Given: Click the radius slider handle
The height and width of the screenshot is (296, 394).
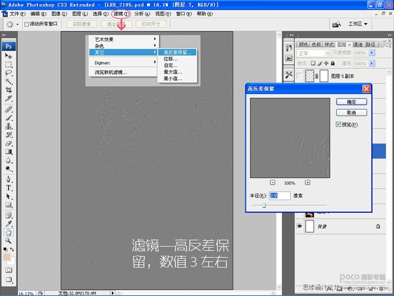Looking at the screenshot, I should coord(264,206).
